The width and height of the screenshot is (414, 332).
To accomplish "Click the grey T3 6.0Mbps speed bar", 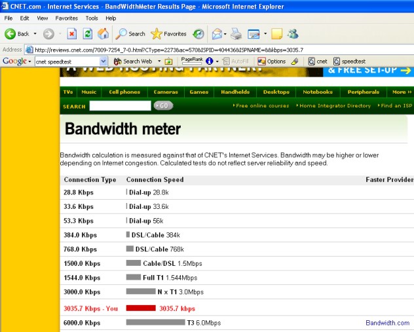I will [155, 322].
